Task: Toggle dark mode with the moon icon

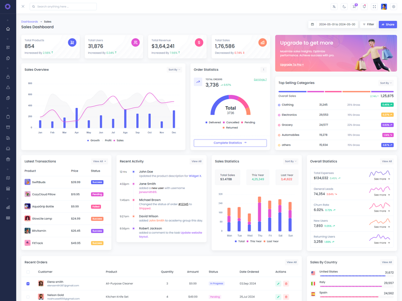Action: click(344, 7)
